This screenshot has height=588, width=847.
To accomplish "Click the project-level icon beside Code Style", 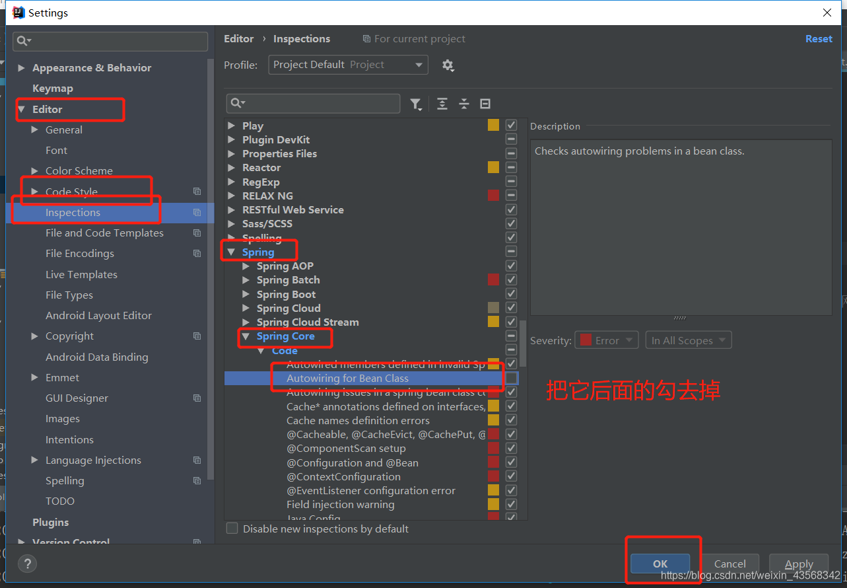I will (x=197, y=192).
